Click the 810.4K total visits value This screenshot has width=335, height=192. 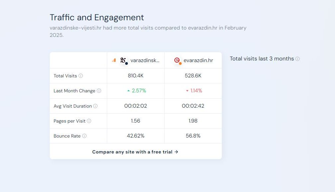coord(136,76)
